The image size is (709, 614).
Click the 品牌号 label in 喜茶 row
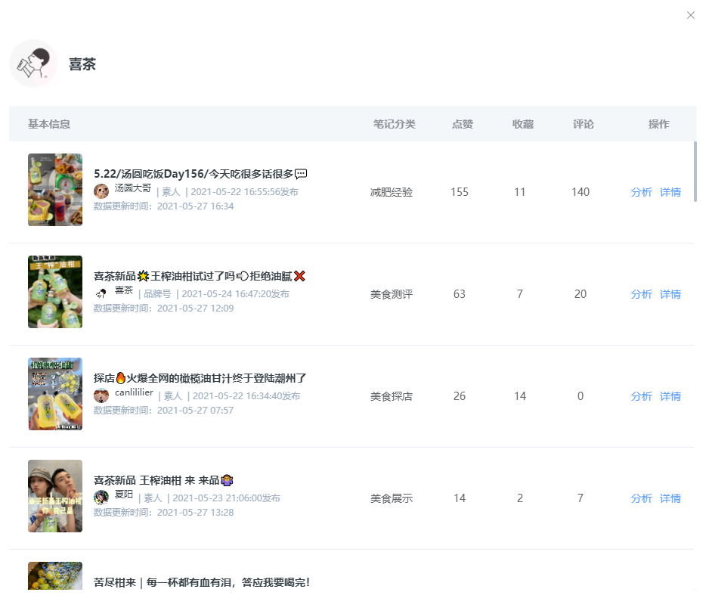coord(157,294)
